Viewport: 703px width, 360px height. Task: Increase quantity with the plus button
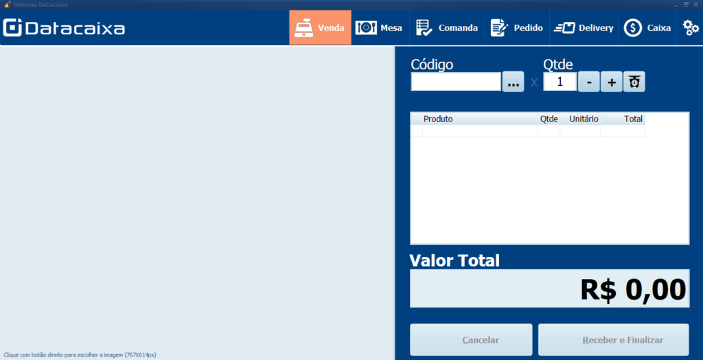point(612,82)
